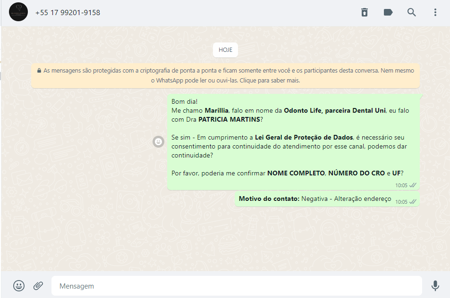The height and width of the screenshot is (298, 450).
Task: Click the label tag icon
Action: (x=388, y=12)
